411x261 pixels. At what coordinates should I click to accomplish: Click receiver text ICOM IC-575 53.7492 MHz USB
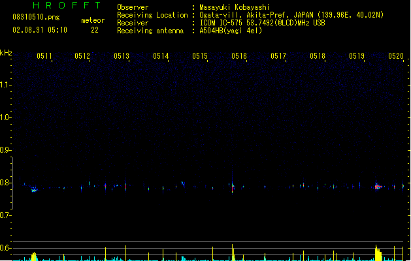click(x=263, y=23)
